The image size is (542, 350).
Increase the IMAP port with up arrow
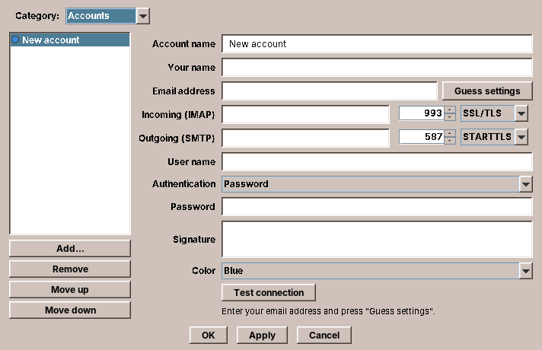(x=450, y=110)
